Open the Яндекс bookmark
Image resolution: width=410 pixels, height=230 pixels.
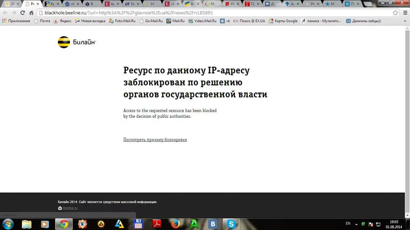point(62,21)
